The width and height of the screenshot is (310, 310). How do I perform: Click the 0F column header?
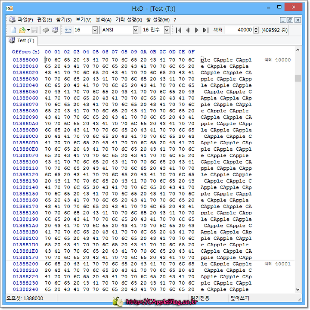pos(191,52)
